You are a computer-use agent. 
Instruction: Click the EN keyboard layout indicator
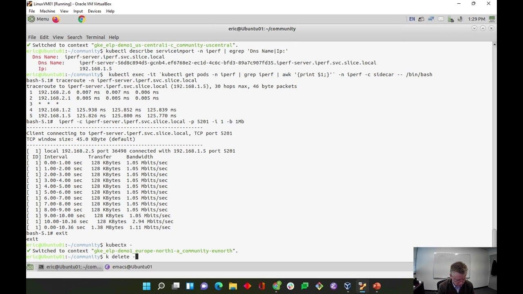[412, 19]
